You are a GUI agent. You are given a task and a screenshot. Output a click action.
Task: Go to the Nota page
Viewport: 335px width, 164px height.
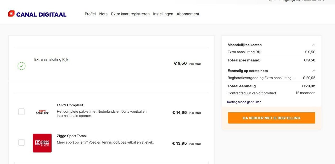[x=103, y=14]
